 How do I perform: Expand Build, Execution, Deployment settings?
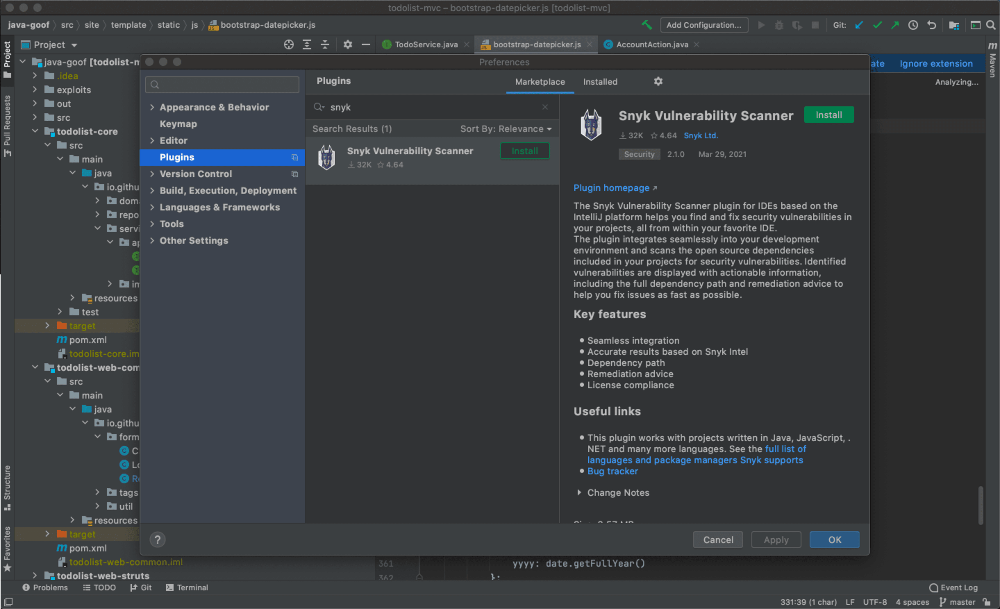[x=152, y=190]
